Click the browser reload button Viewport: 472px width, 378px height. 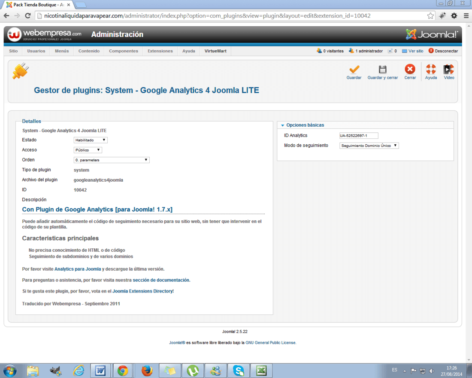pyautogui.click(x=28, y=15)
